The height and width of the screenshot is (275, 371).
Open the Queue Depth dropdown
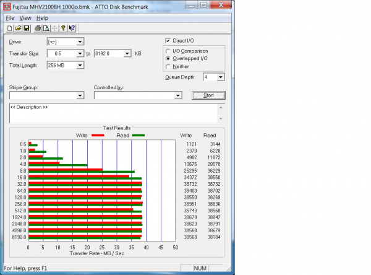221,77
